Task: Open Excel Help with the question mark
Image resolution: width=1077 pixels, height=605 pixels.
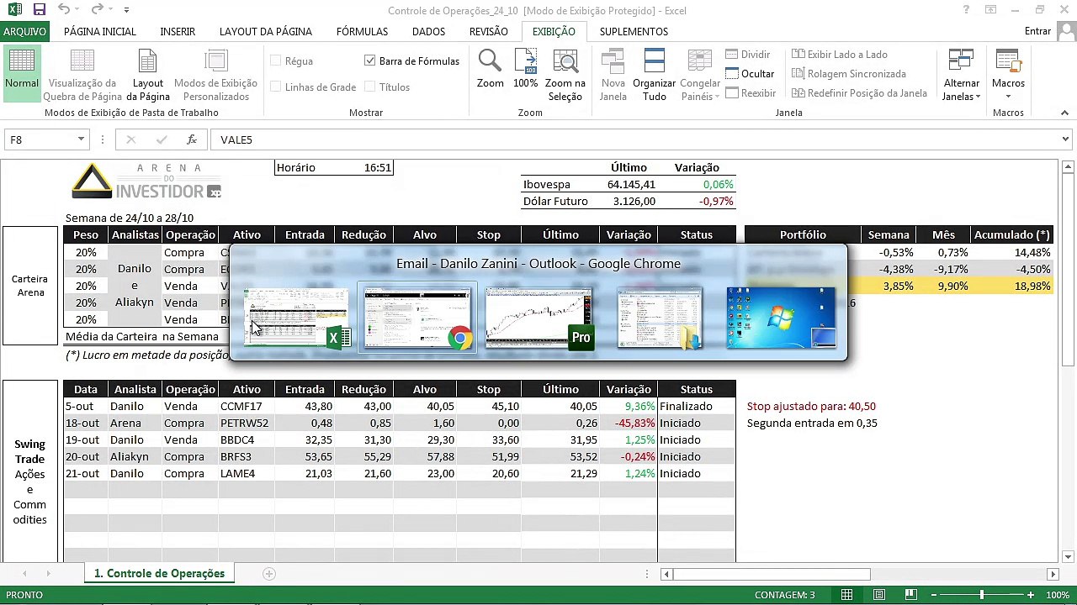Action: coord(966,10)
